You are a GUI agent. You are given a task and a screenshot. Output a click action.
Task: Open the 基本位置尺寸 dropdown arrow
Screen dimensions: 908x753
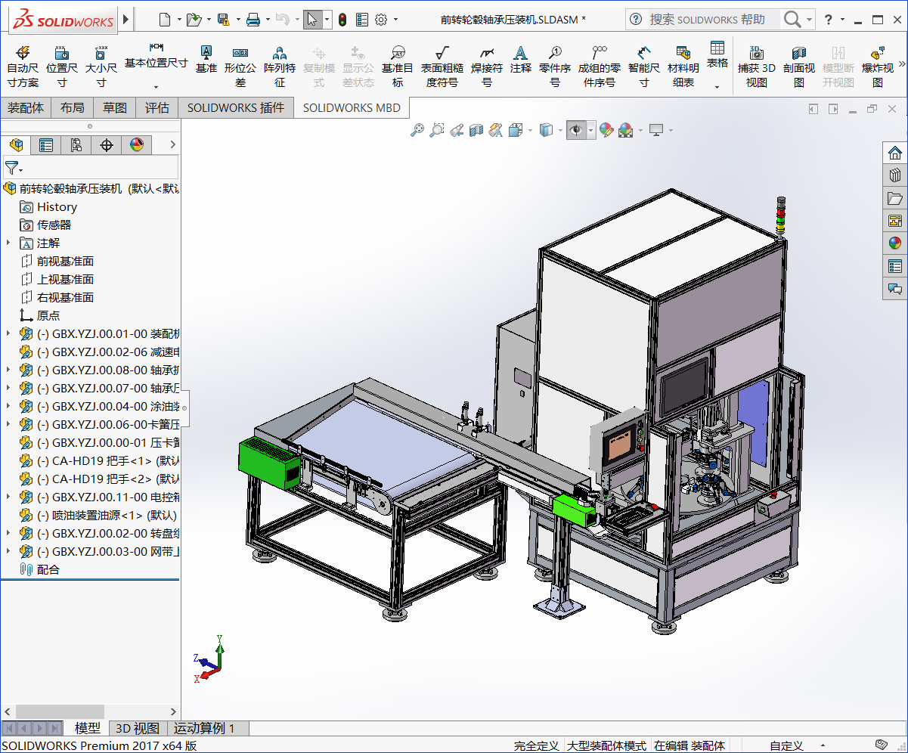156,86
